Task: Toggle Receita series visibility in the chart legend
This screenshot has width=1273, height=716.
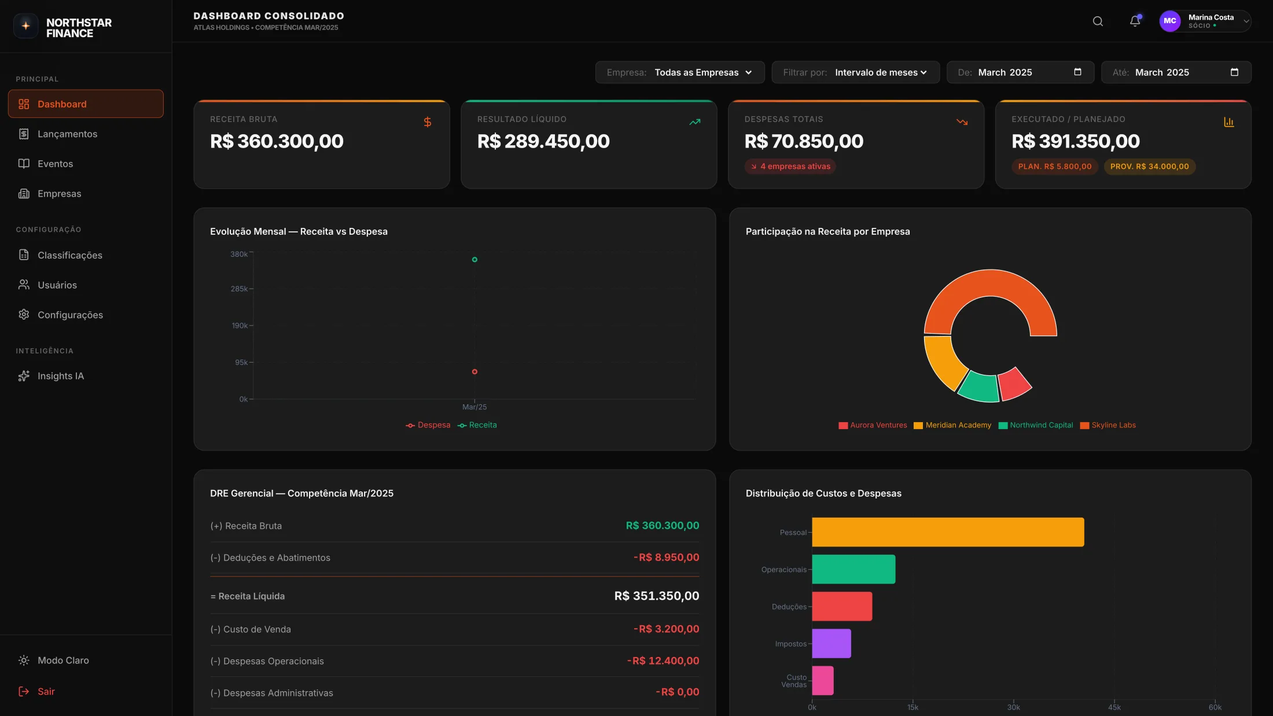Action: [477, 425]
